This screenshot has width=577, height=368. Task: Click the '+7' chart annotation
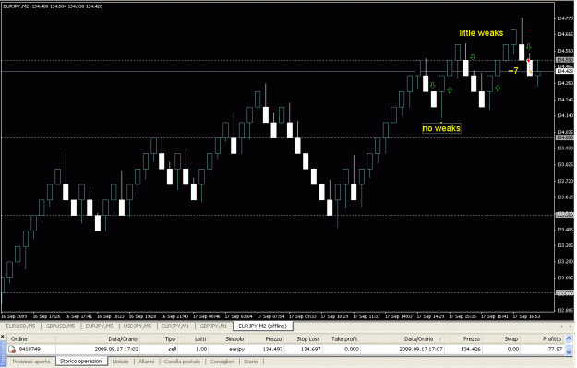[513, 71]
